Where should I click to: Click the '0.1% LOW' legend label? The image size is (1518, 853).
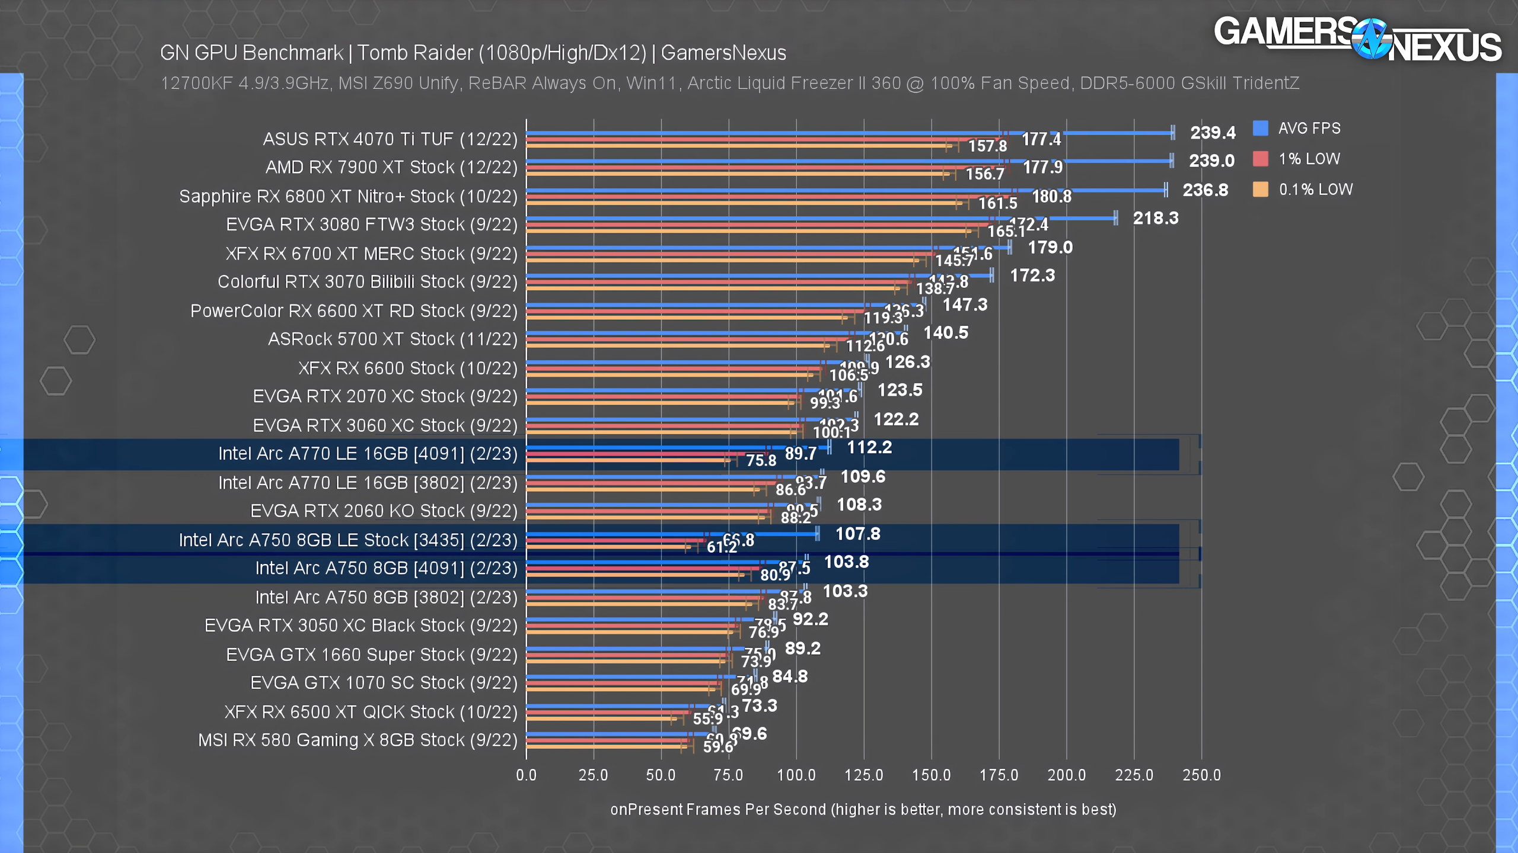point(1316,190)
